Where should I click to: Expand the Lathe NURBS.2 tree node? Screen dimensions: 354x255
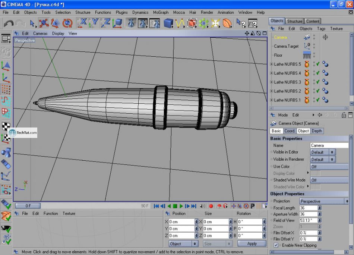pos(272,91)
